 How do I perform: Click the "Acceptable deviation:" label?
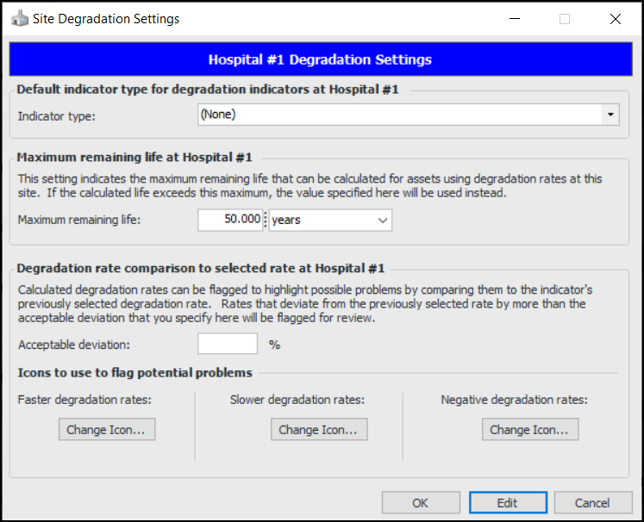[73, 345]
